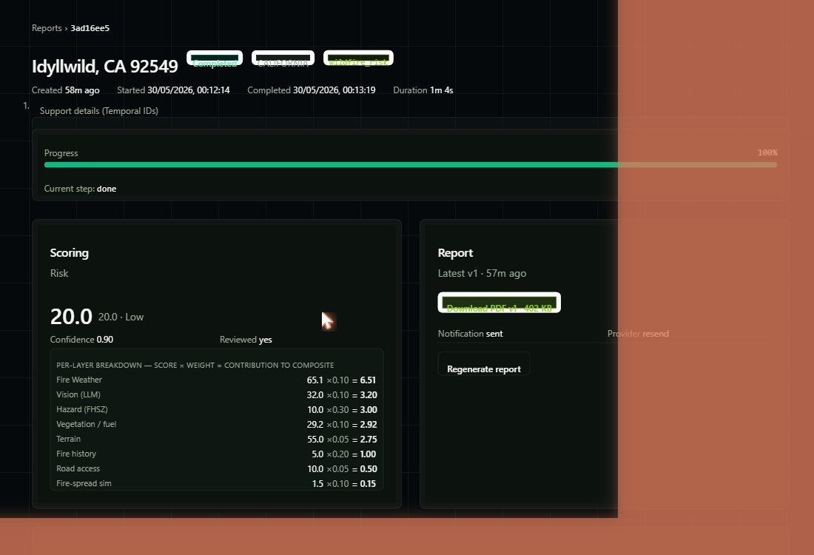
Task: Click the Current step: done text
Action: pos(80,189)
